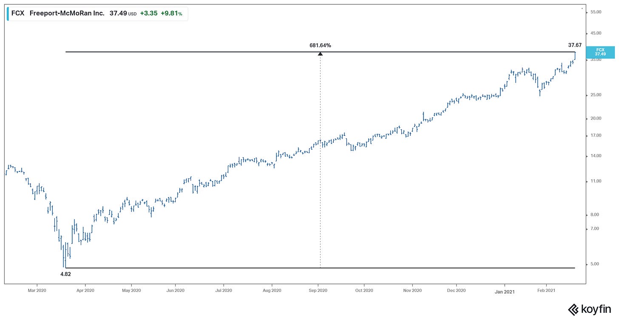
Task: Click the 11.00 price axis label
Action: tap(596, 181)
